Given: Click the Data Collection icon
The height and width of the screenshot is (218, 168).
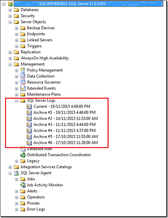Looking at the screenshot, I should (23, 76).
